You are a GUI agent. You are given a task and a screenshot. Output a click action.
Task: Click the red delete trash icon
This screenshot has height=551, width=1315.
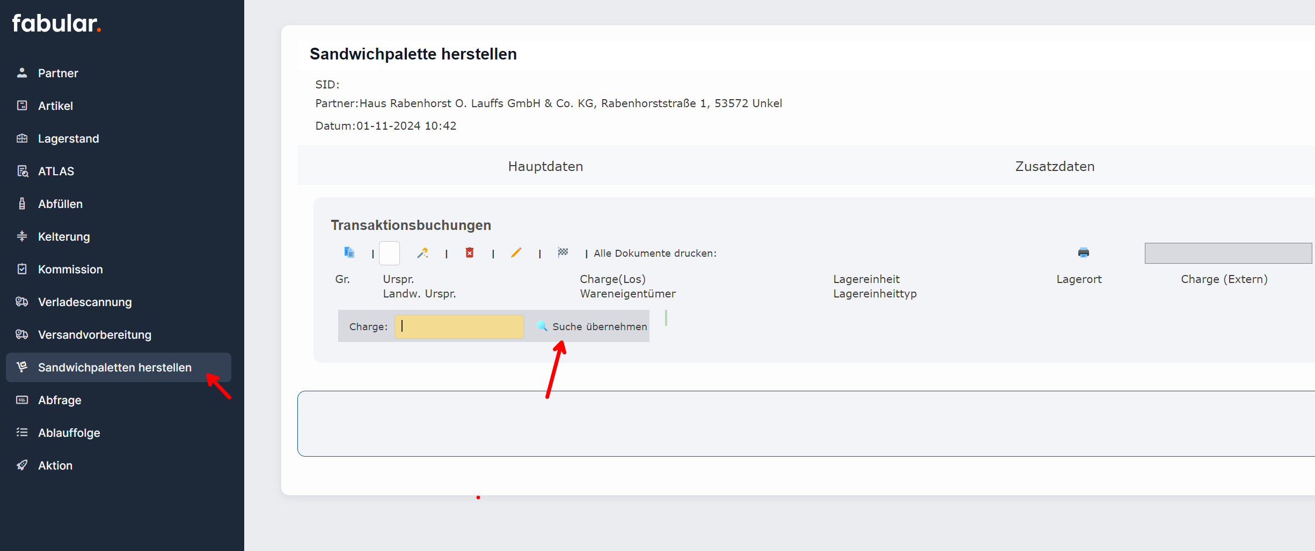pos(470,252)
